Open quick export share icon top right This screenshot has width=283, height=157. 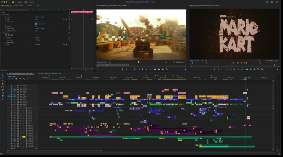click(x=272, y=2)
